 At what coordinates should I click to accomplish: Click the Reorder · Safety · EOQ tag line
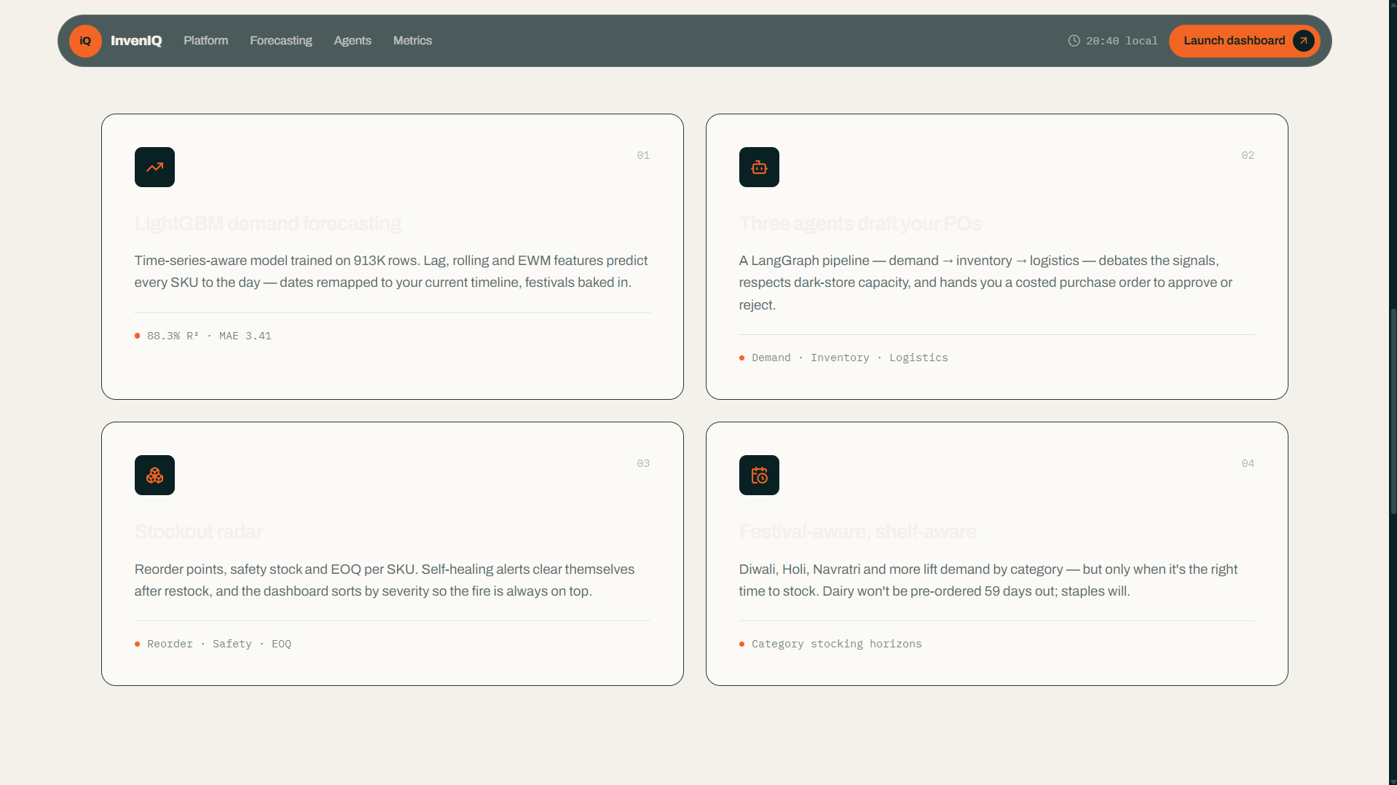[219, 644]
